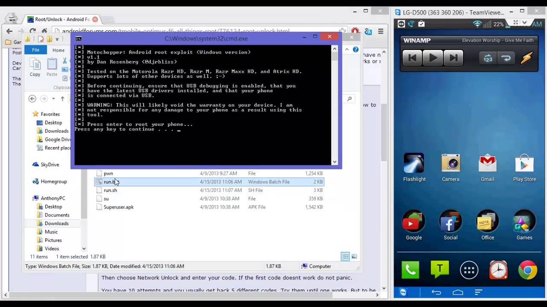Toggle Winamp shuffle mode button
This screenshot has width=547, height=307.
click(x=488, y=58)
